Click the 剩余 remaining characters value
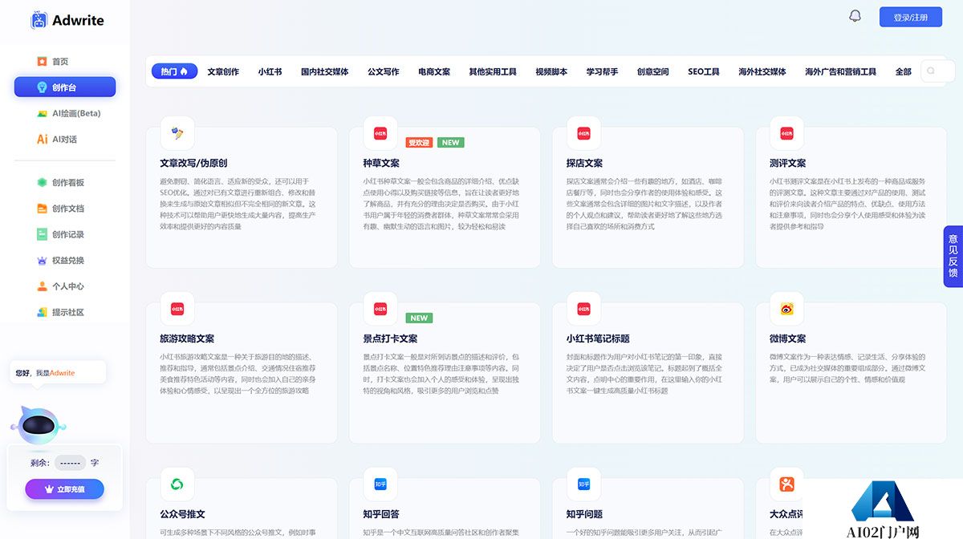The width and height of the screenshot is (963, 539). [x=70, y=463]
